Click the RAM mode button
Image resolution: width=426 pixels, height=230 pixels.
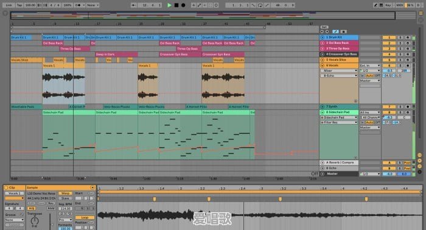pyautogui.click(x=51, y=208)
